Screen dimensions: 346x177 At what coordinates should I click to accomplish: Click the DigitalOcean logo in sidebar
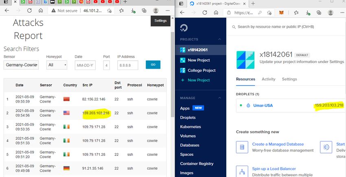[184, 28]
